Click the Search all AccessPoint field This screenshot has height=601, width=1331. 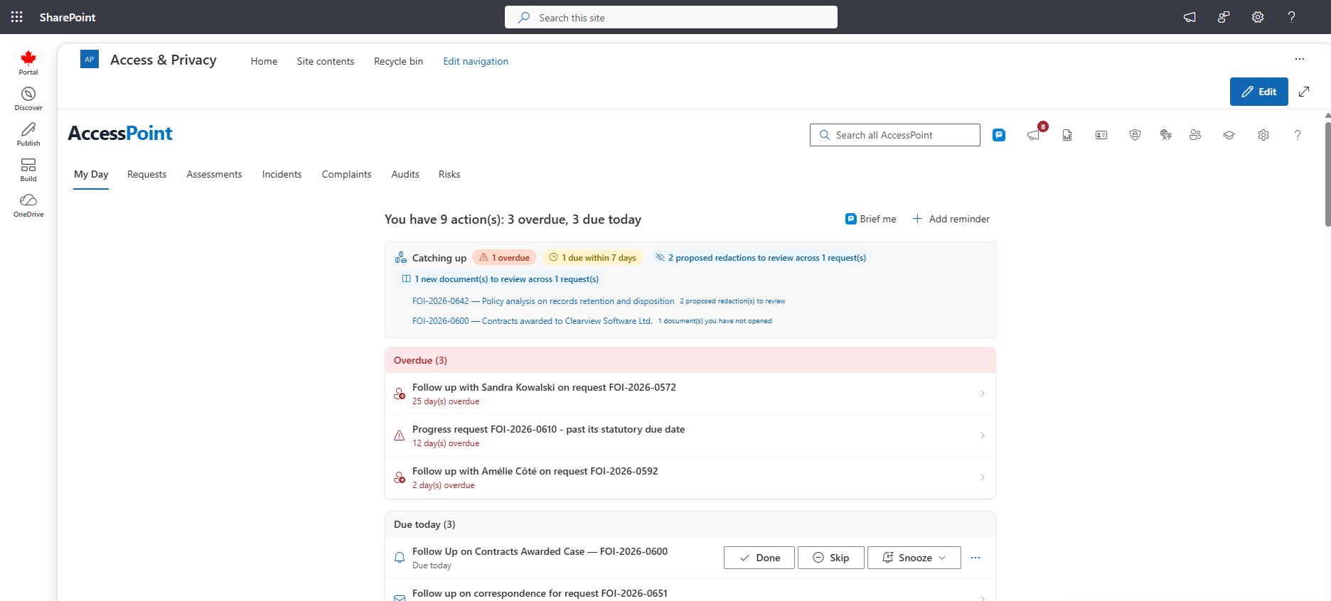(895, 135)
